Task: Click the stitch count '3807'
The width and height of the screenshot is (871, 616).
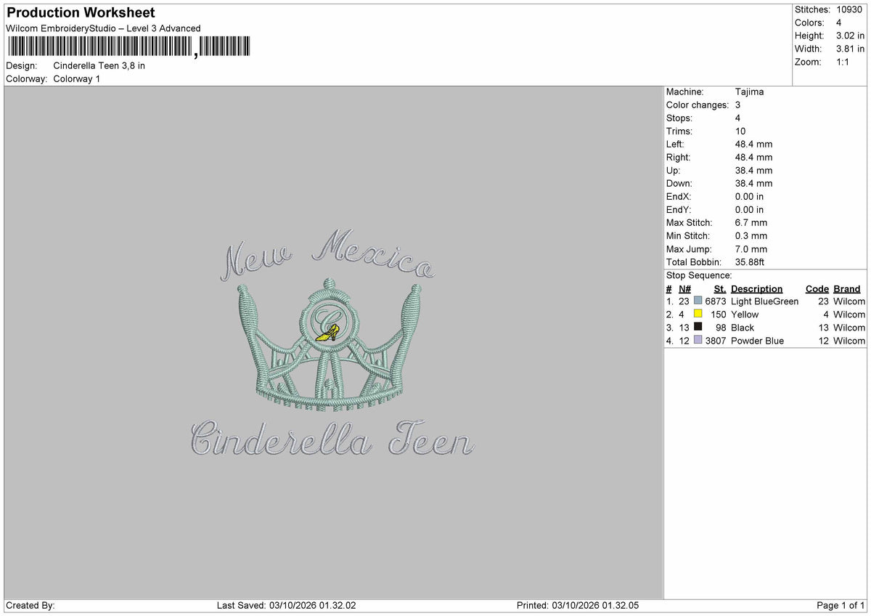Action: tap(716, 341)
